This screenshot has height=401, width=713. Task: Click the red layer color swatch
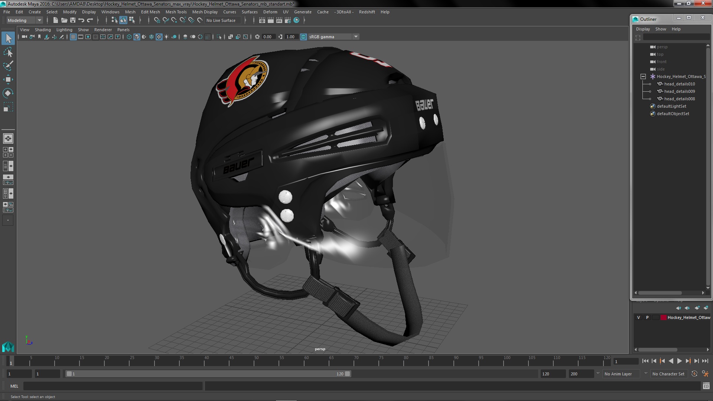(663, 317)
